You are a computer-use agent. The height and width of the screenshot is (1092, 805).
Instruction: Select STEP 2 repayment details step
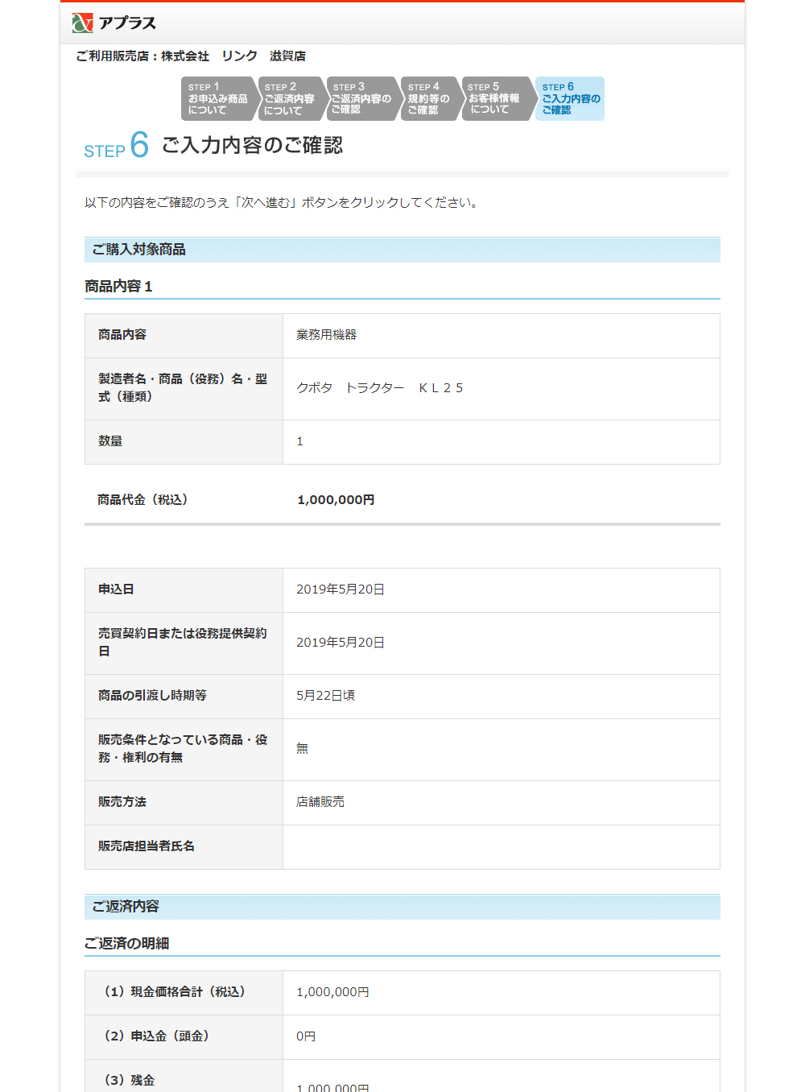click(289, 99)
